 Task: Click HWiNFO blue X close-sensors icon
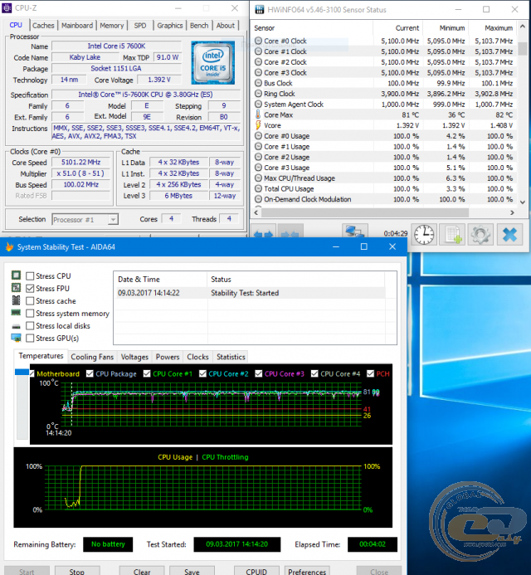(x=509, y=234)
